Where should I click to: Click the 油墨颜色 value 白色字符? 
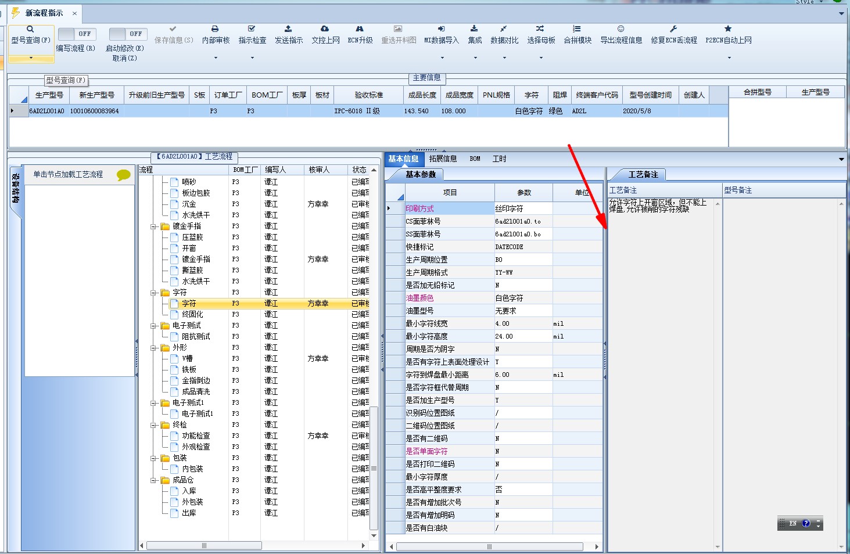pos(523,298)
